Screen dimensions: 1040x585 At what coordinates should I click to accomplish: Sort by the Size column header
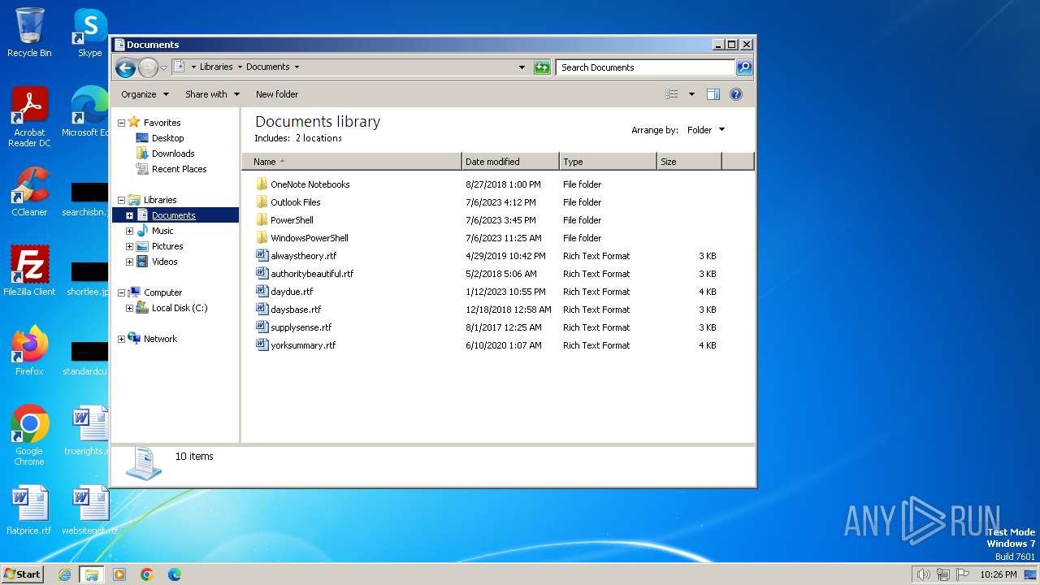pyautogui.click(x=689, y=162)
